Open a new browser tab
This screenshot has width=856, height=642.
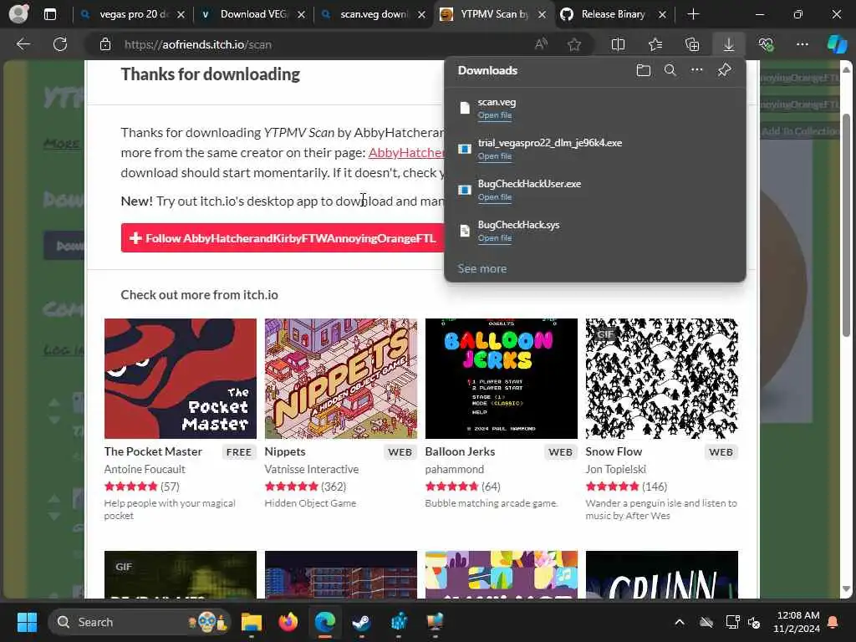693,15
